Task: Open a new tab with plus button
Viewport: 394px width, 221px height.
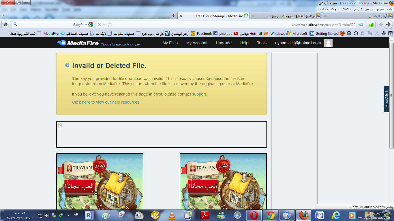Action: click(x=173, y=16)
